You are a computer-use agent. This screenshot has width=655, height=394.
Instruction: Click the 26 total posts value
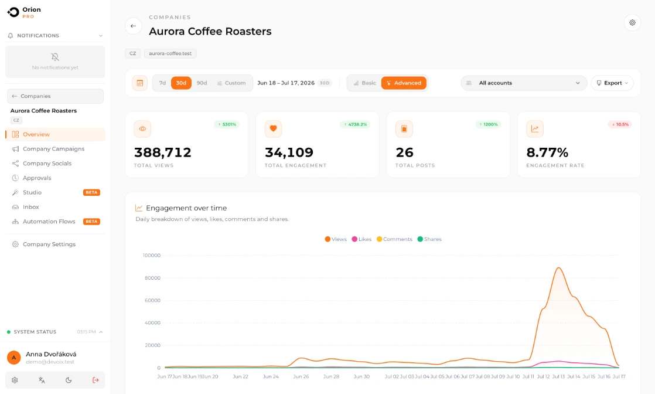pyautogui.click(x=404, y=152)
